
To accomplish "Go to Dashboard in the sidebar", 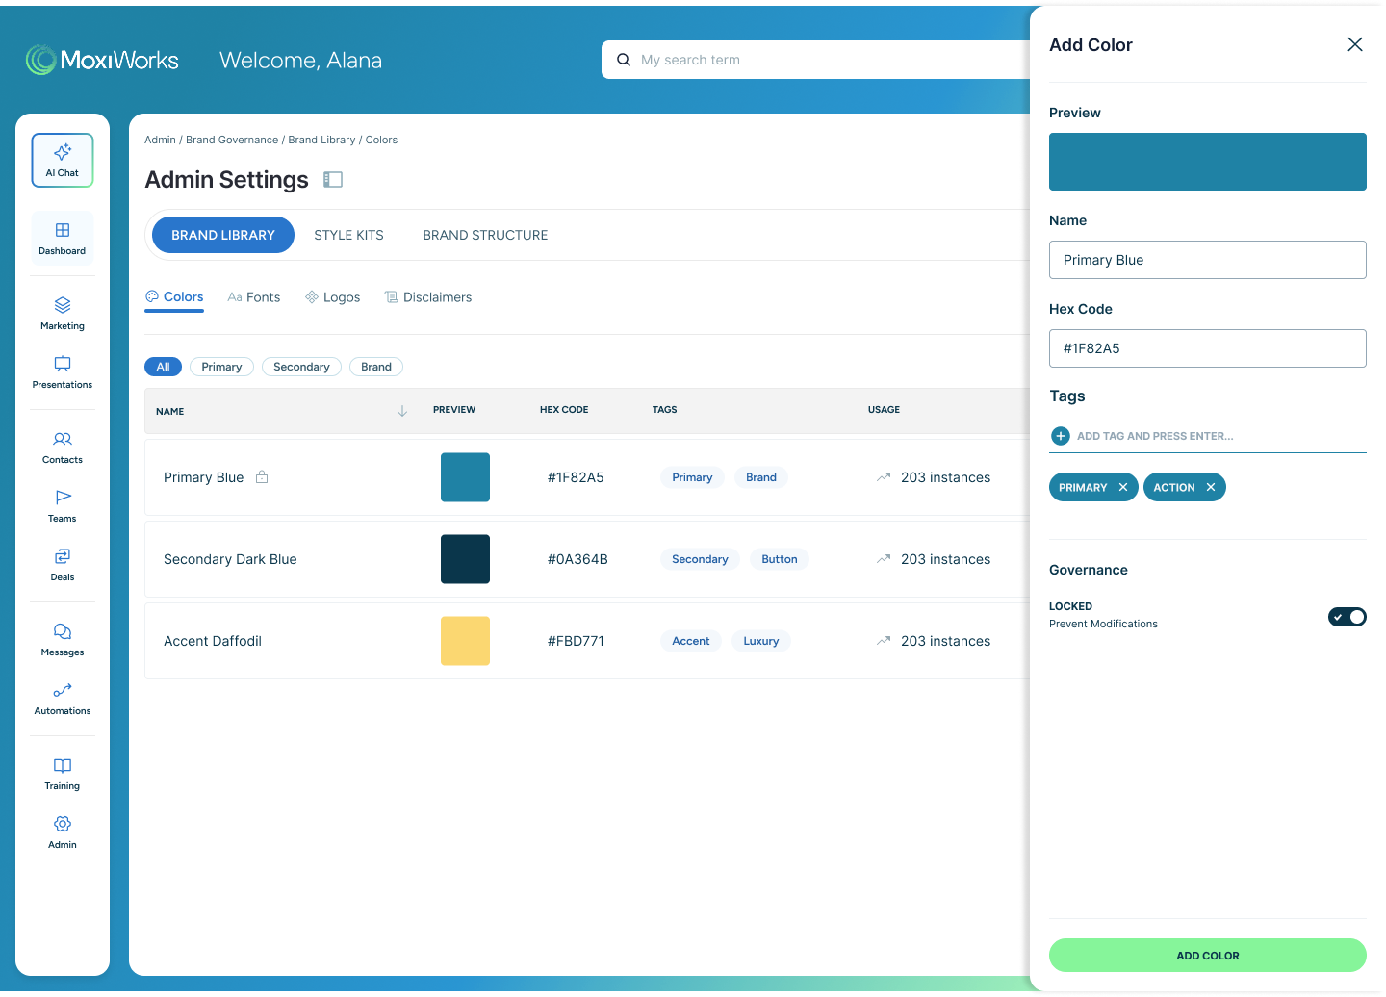I will tap(63, 239).
